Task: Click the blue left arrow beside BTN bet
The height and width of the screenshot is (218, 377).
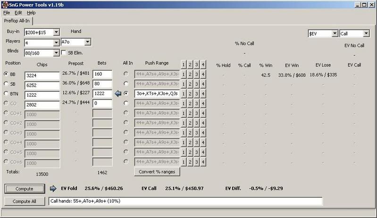Action: click(x=118, y=94)
